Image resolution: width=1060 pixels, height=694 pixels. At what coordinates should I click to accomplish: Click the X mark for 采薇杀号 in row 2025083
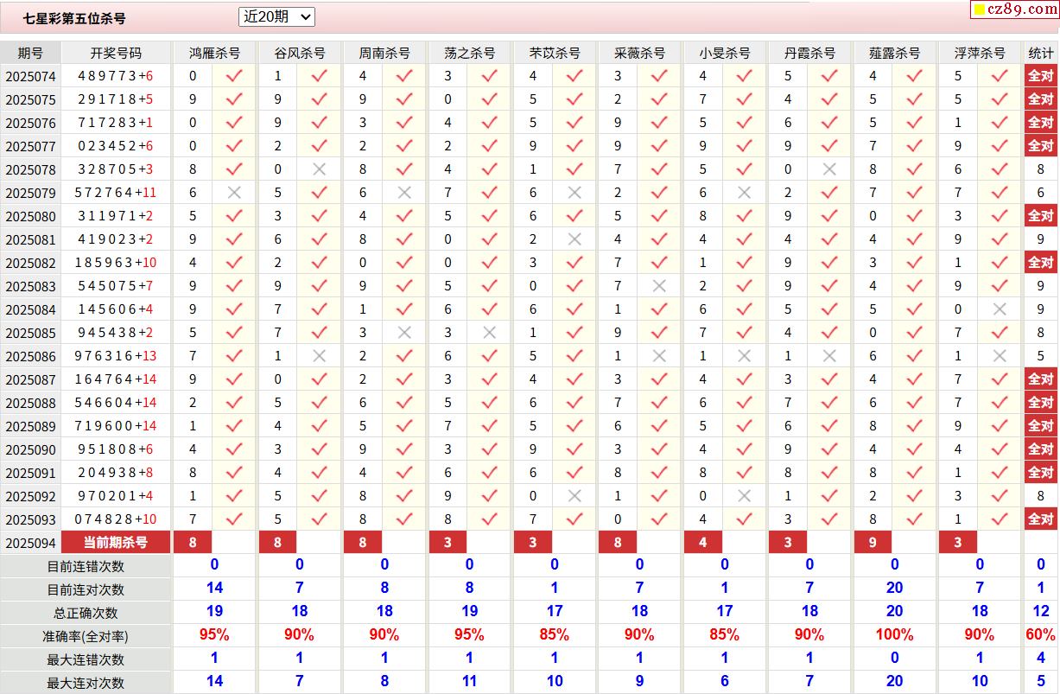(659, 286)
